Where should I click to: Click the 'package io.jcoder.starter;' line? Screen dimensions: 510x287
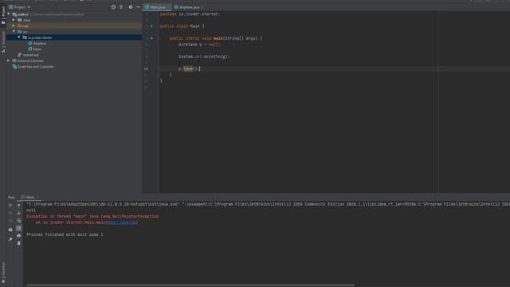pos(190,14)
